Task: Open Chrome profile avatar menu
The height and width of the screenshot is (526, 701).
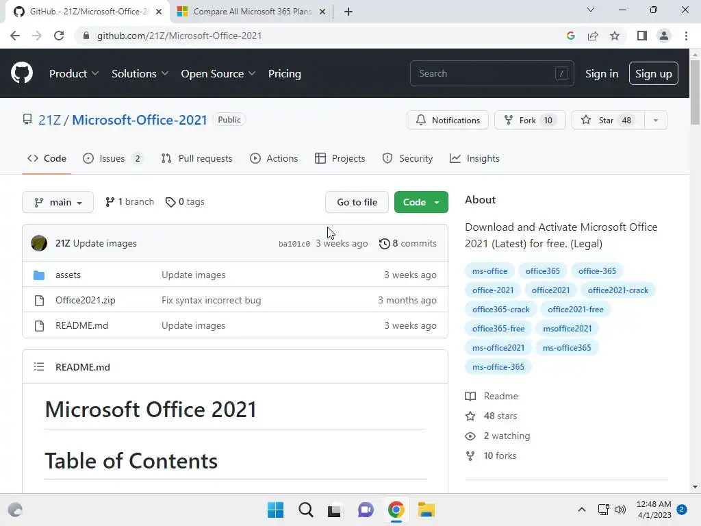Action: pyautogui.click(x=664, y=36)
